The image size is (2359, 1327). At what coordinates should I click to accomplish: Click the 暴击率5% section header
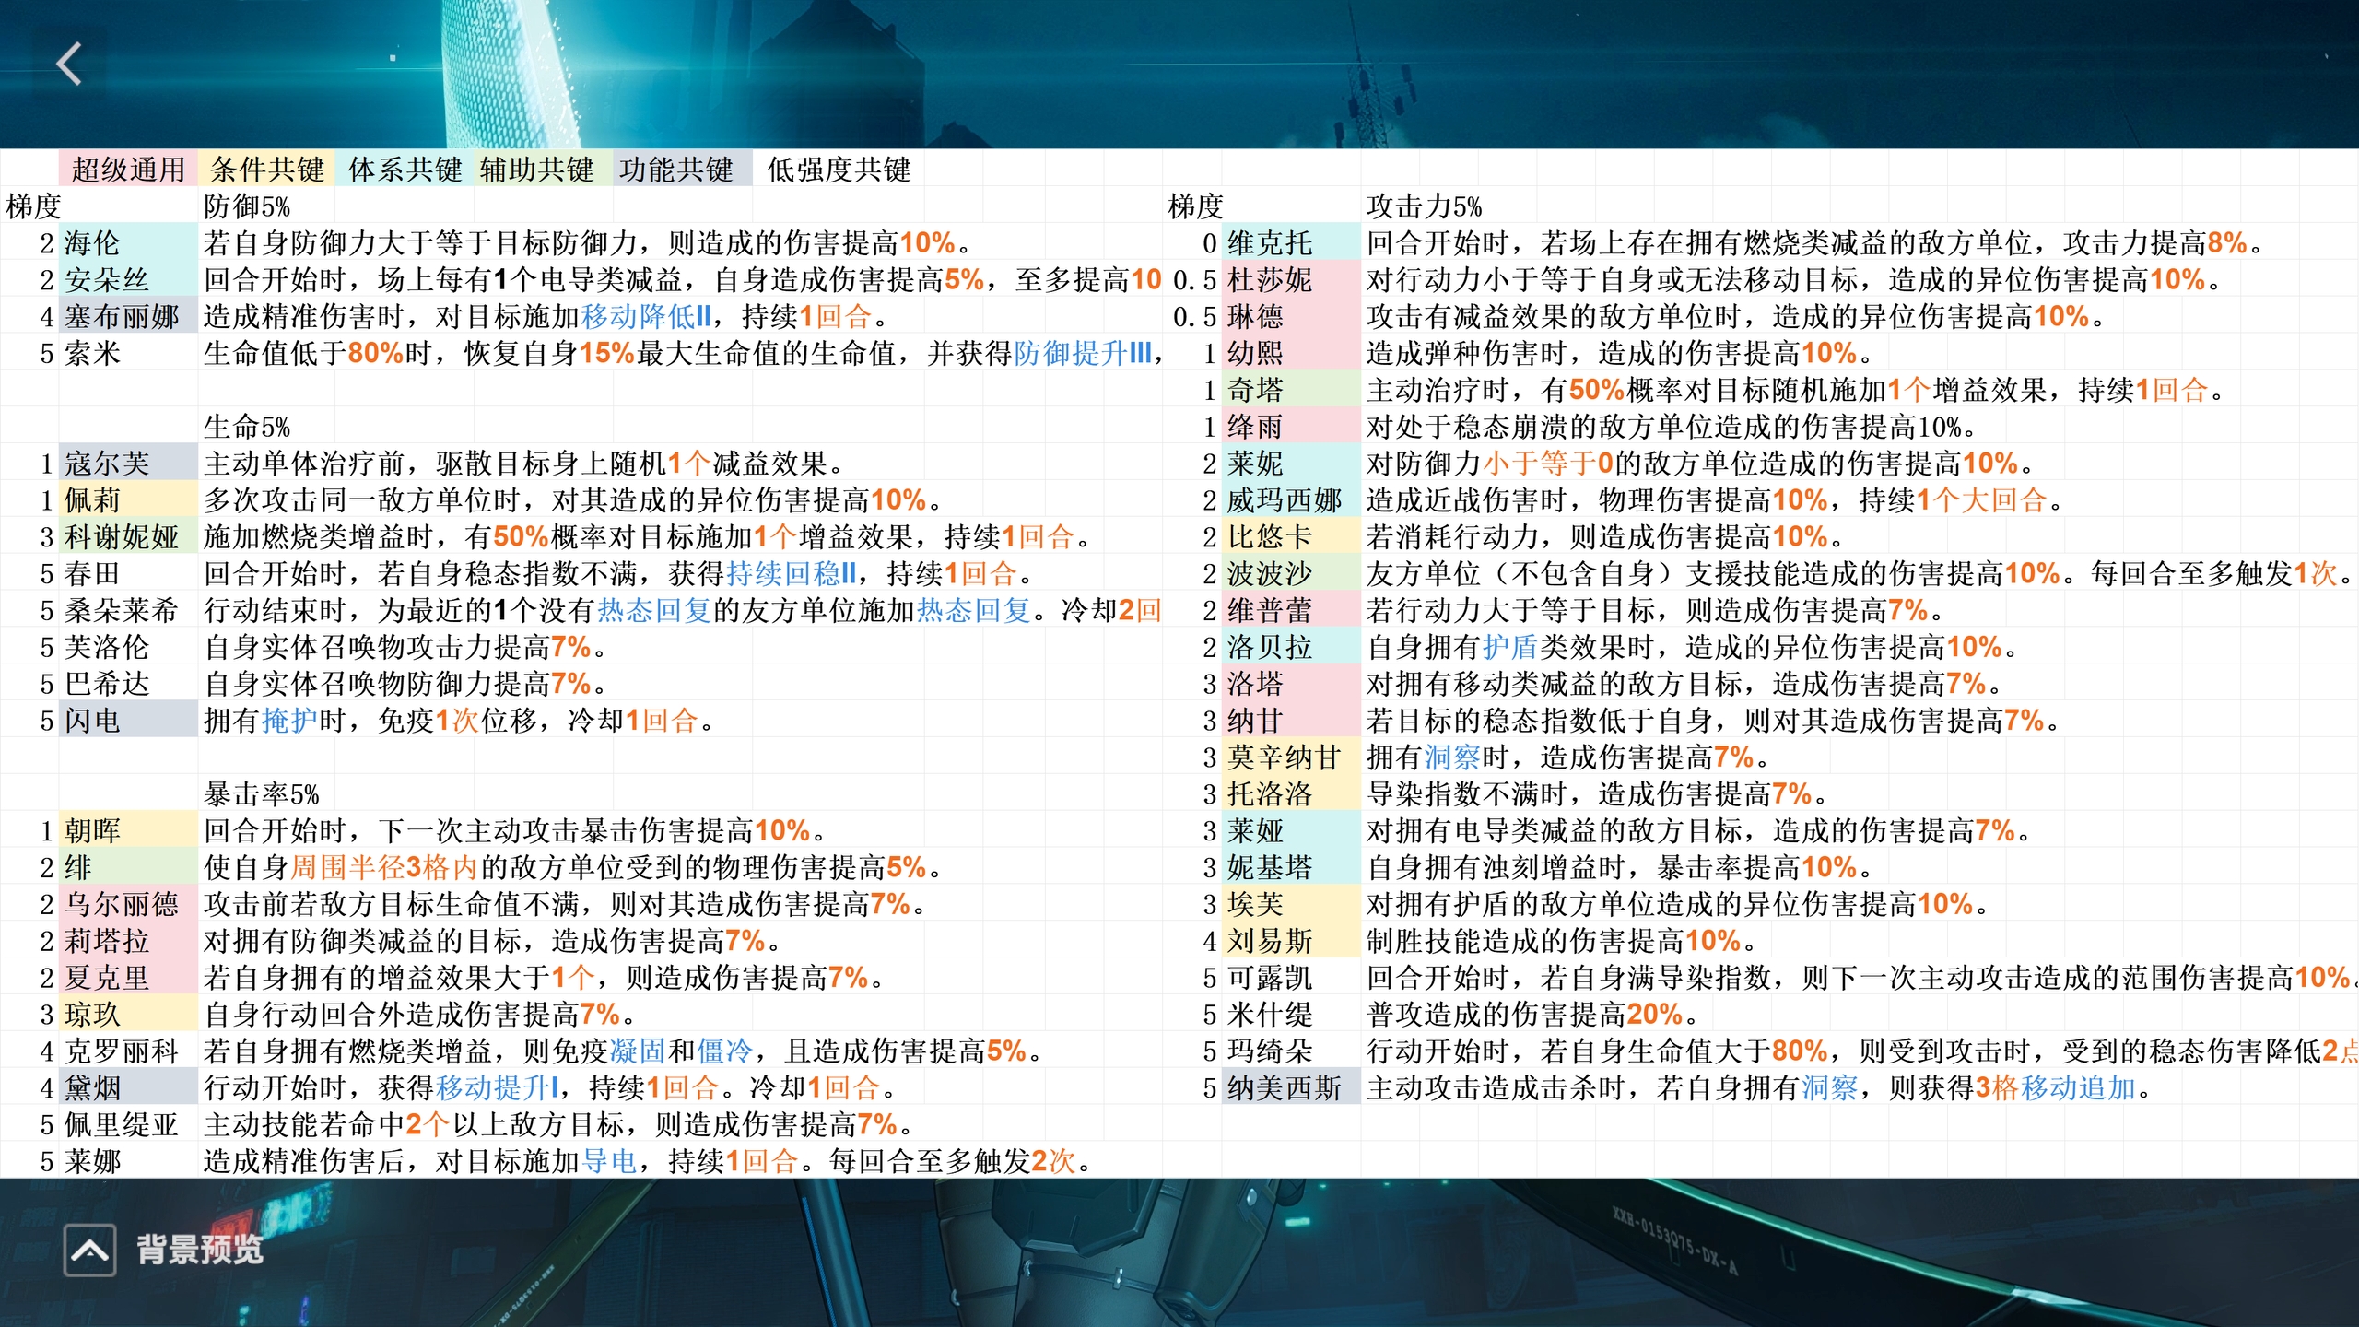261,794
